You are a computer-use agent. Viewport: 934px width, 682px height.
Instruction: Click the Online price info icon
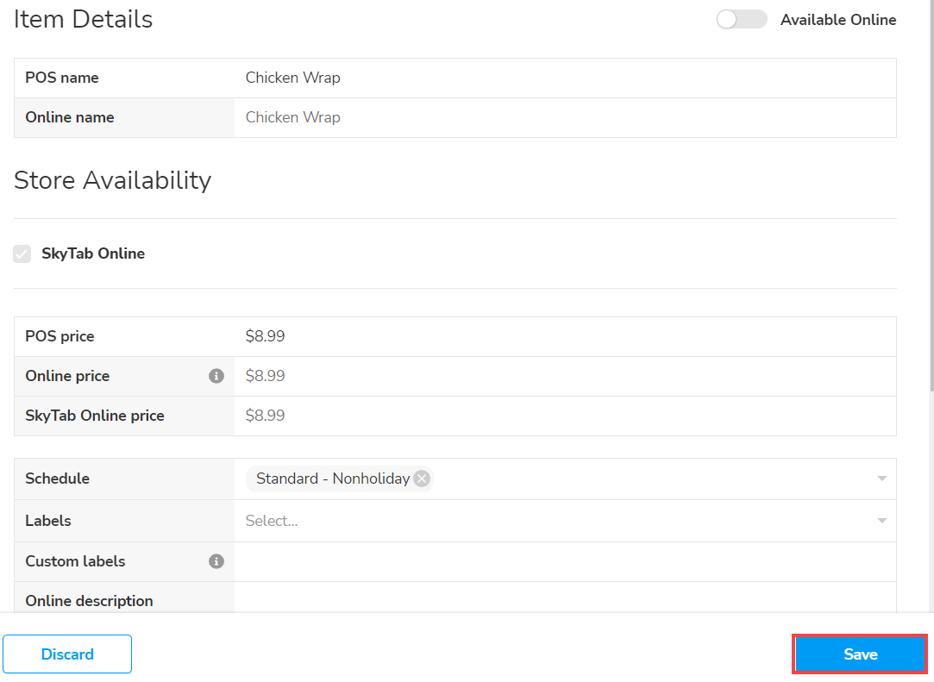(216, 376)
